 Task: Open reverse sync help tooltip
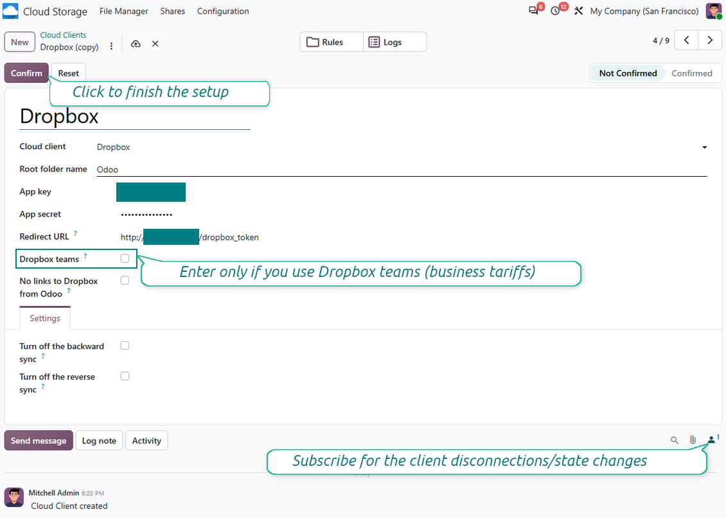click(43, 386)
